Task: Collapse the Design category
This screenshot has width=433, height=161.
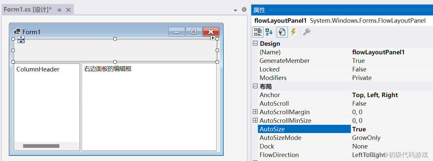Action: (x=255, y=43)
